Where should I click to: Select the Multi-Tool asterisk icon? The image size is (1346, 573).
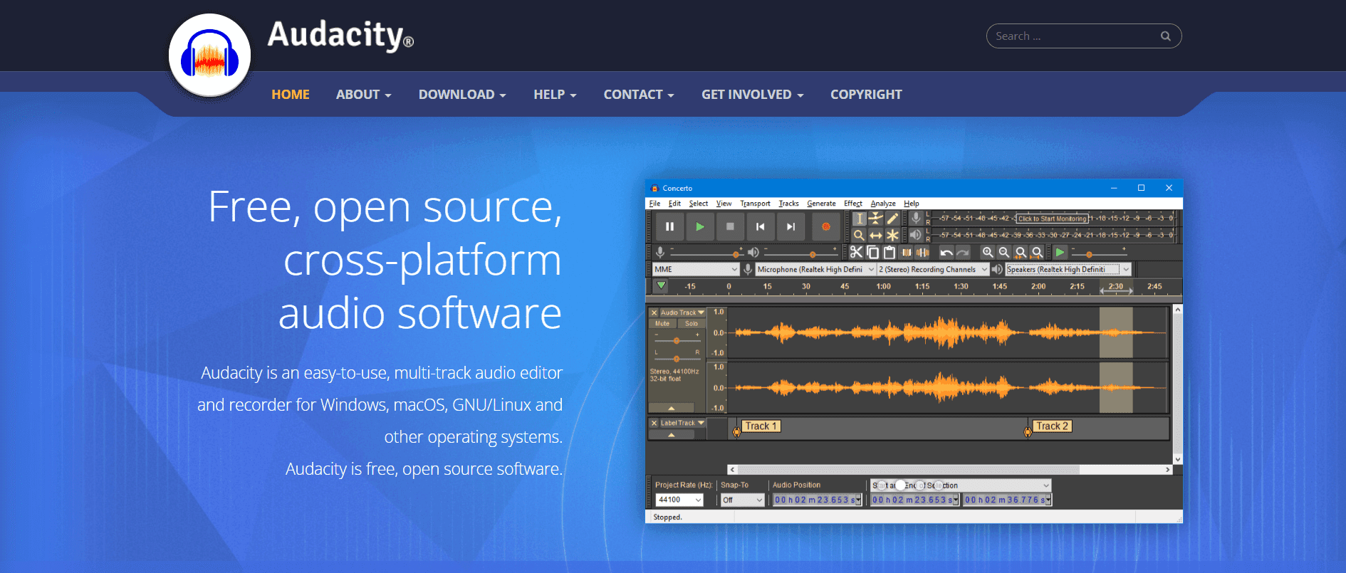[x=892, y=235]
